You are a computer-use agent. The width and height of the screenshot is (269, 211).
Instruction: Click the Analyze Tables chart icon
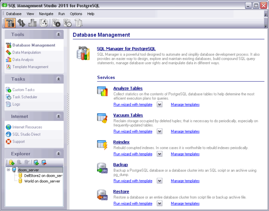102,91
